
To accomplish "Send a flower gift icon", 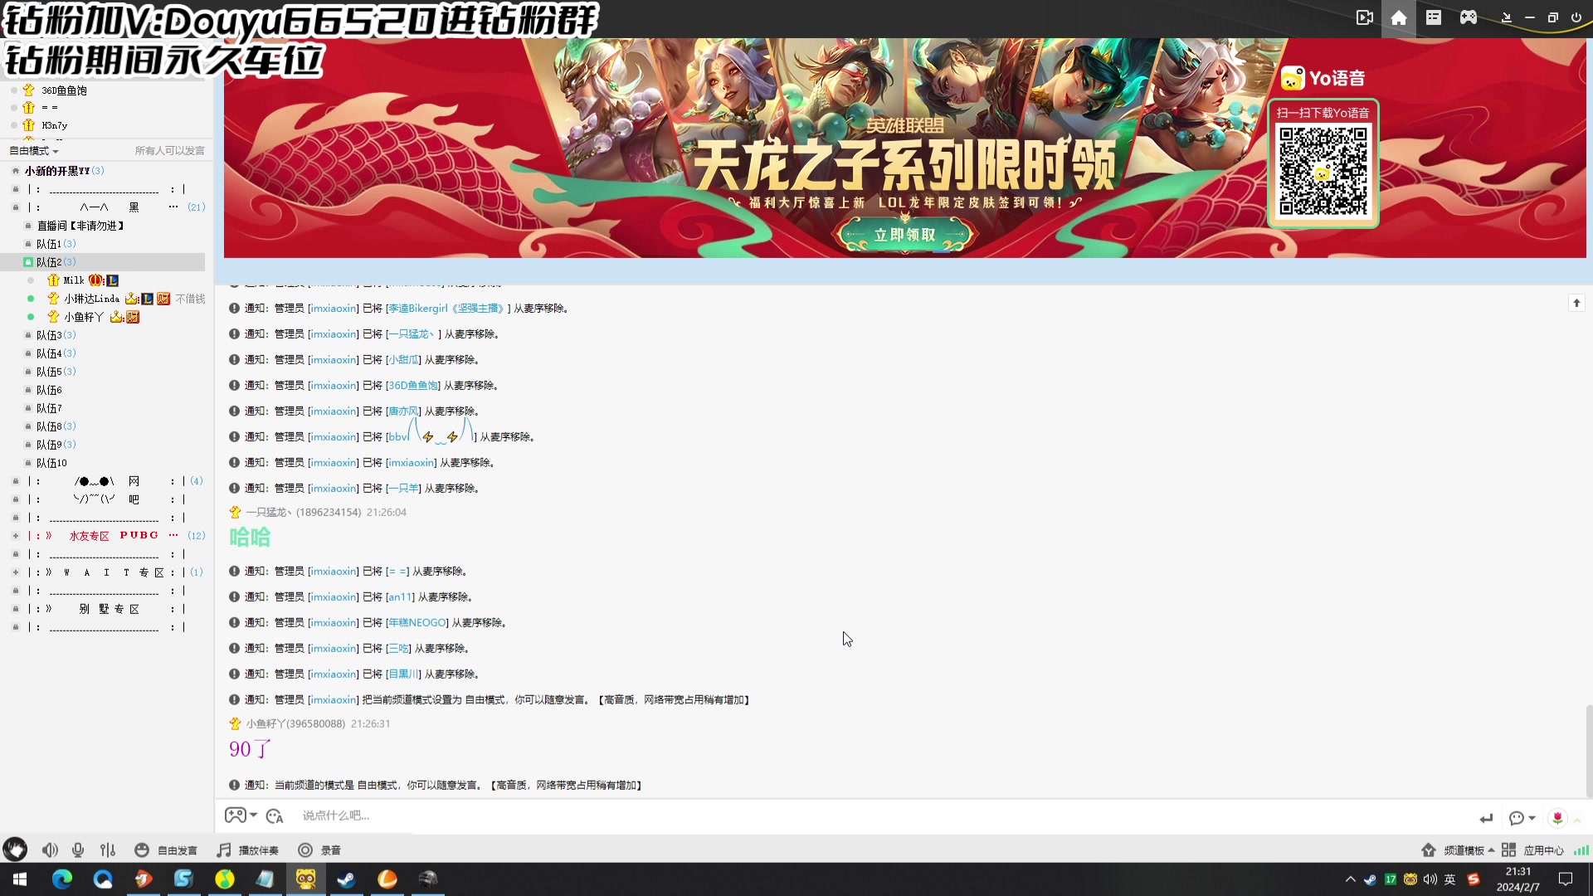I will (x=1557, y=818).
